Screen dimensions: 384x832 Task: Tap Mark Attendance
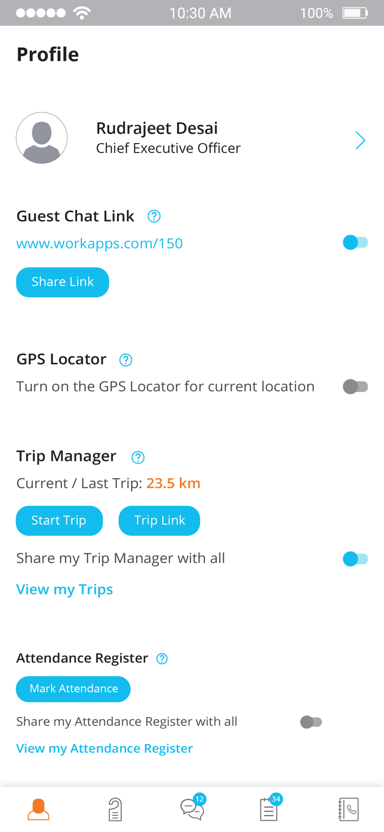73,688
